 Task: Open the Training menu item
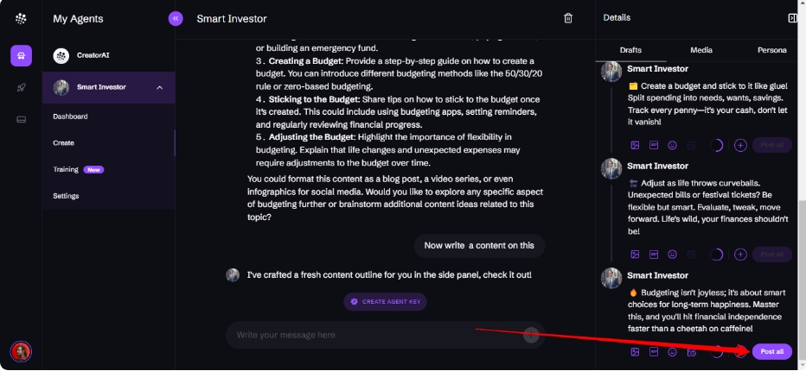click(66, 169)
